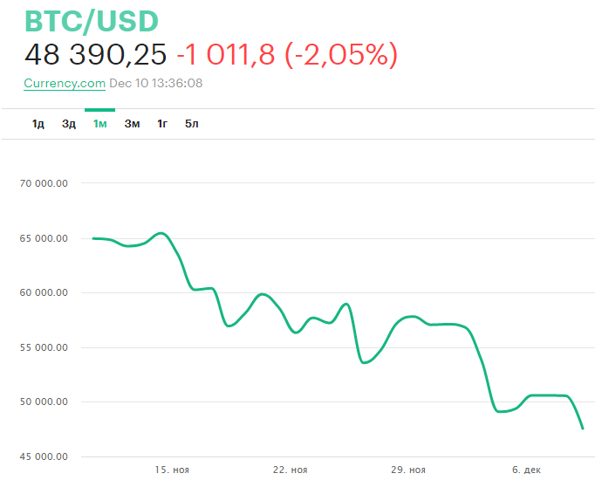602x494 pixels.
Task: Click the BTC/USD pair heading
Action: (92, 22)
